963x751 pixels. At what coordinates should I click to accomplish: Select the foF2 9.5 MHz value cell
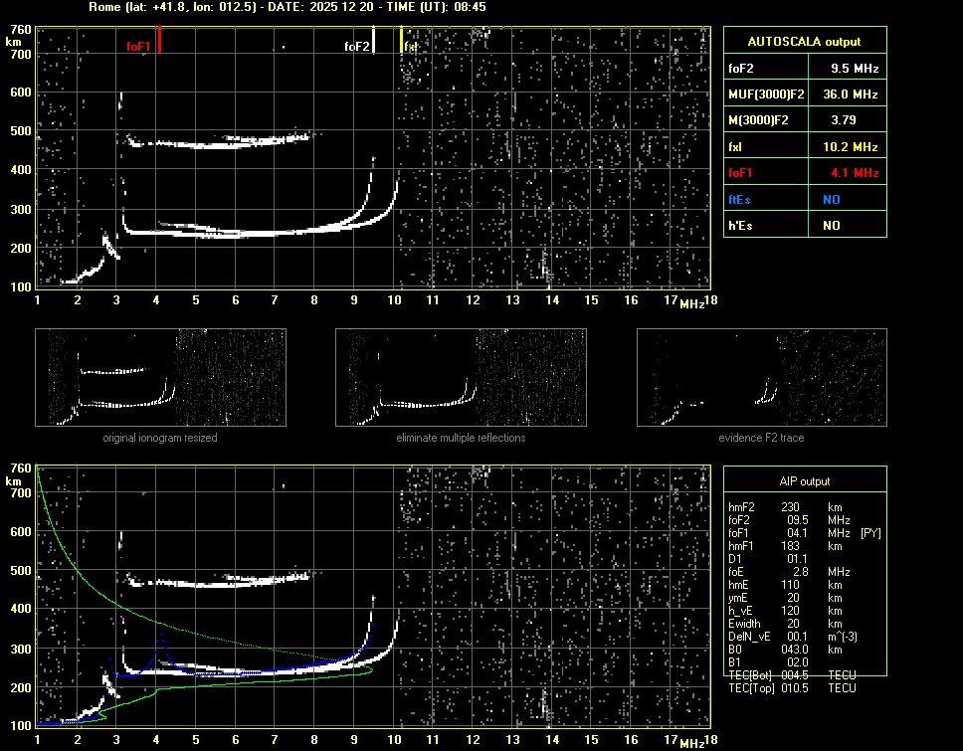(x=855, y=69)
